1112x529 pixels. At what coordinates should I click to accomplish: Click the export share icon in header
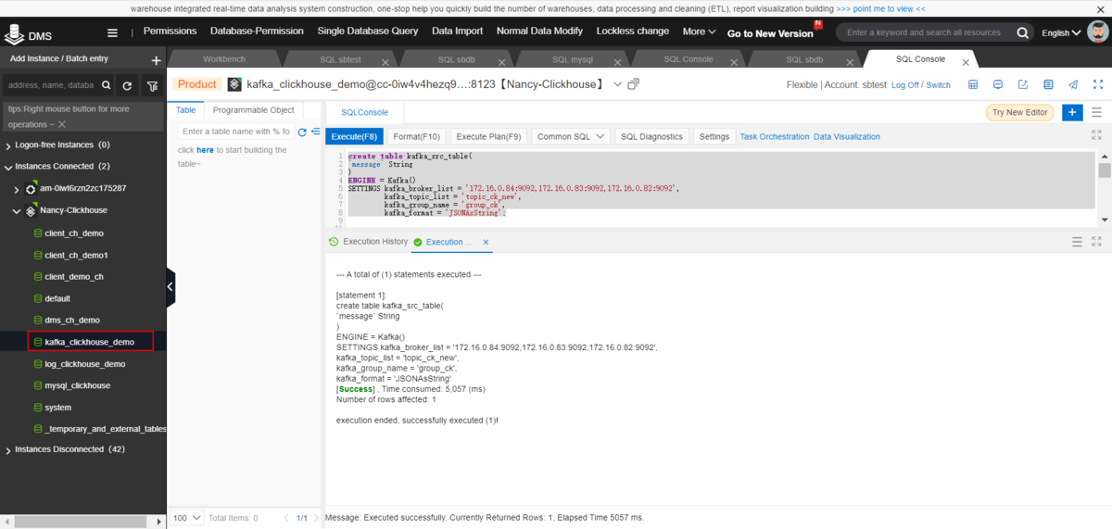pyautogui.click(x=1023, y=84)
